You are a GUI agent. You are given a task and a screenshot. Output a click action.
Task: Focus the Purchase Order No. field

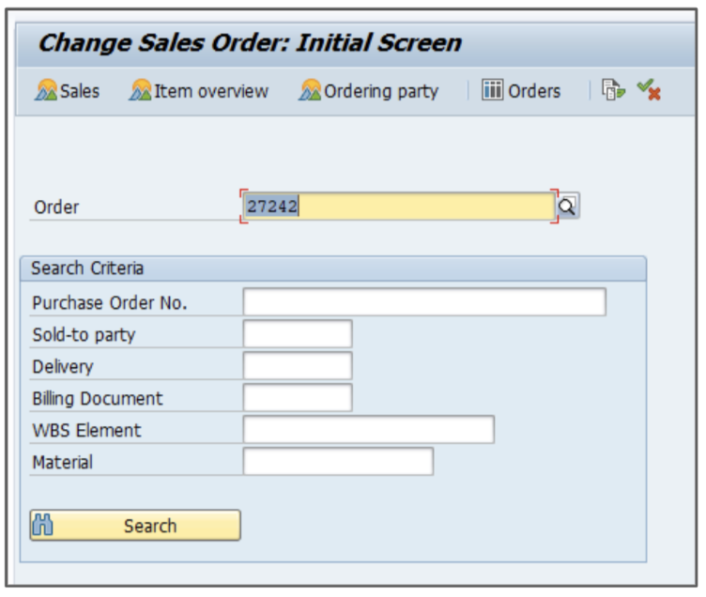[x=424, y=302]
